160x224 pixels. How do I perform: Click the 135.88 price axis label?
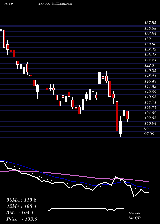[x=150, y=28]
